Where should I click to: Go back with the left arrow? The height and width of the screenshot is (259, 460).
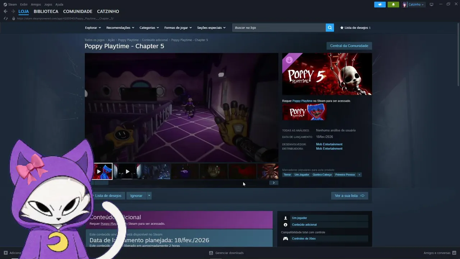(5, 12)
